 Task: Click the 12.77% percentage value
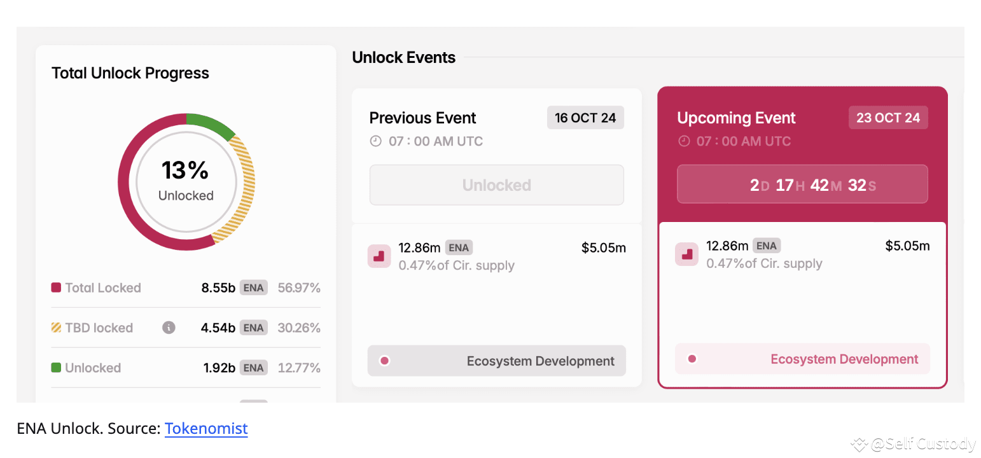click(299, 368)
